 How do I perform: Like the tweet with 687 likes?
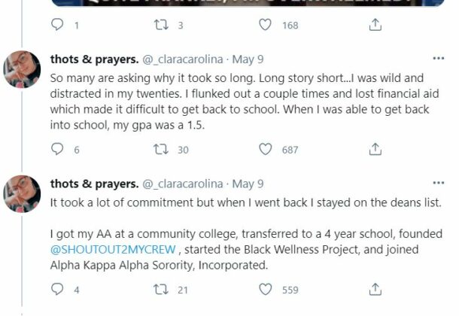[x=266, y=150]
